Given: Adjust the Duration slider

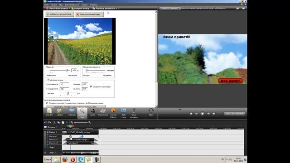Looking at the screenshot, I should pos(87,71).
